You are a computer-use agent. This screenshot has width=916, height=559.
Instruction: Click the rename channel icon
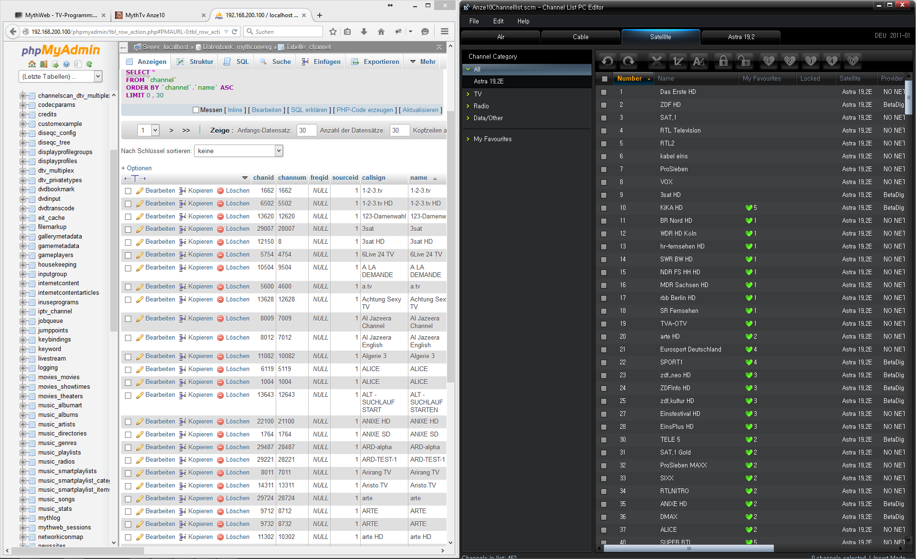pyautogui.click(x=698, y=61)
